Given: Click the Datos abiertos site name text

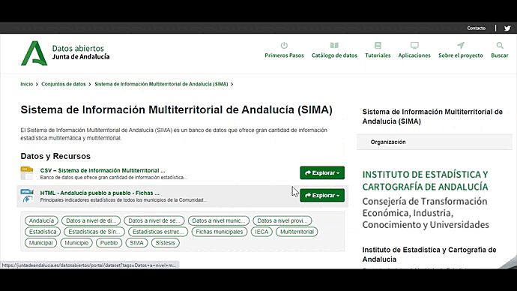Looking at the screenshot, I should tap(78, 49).
